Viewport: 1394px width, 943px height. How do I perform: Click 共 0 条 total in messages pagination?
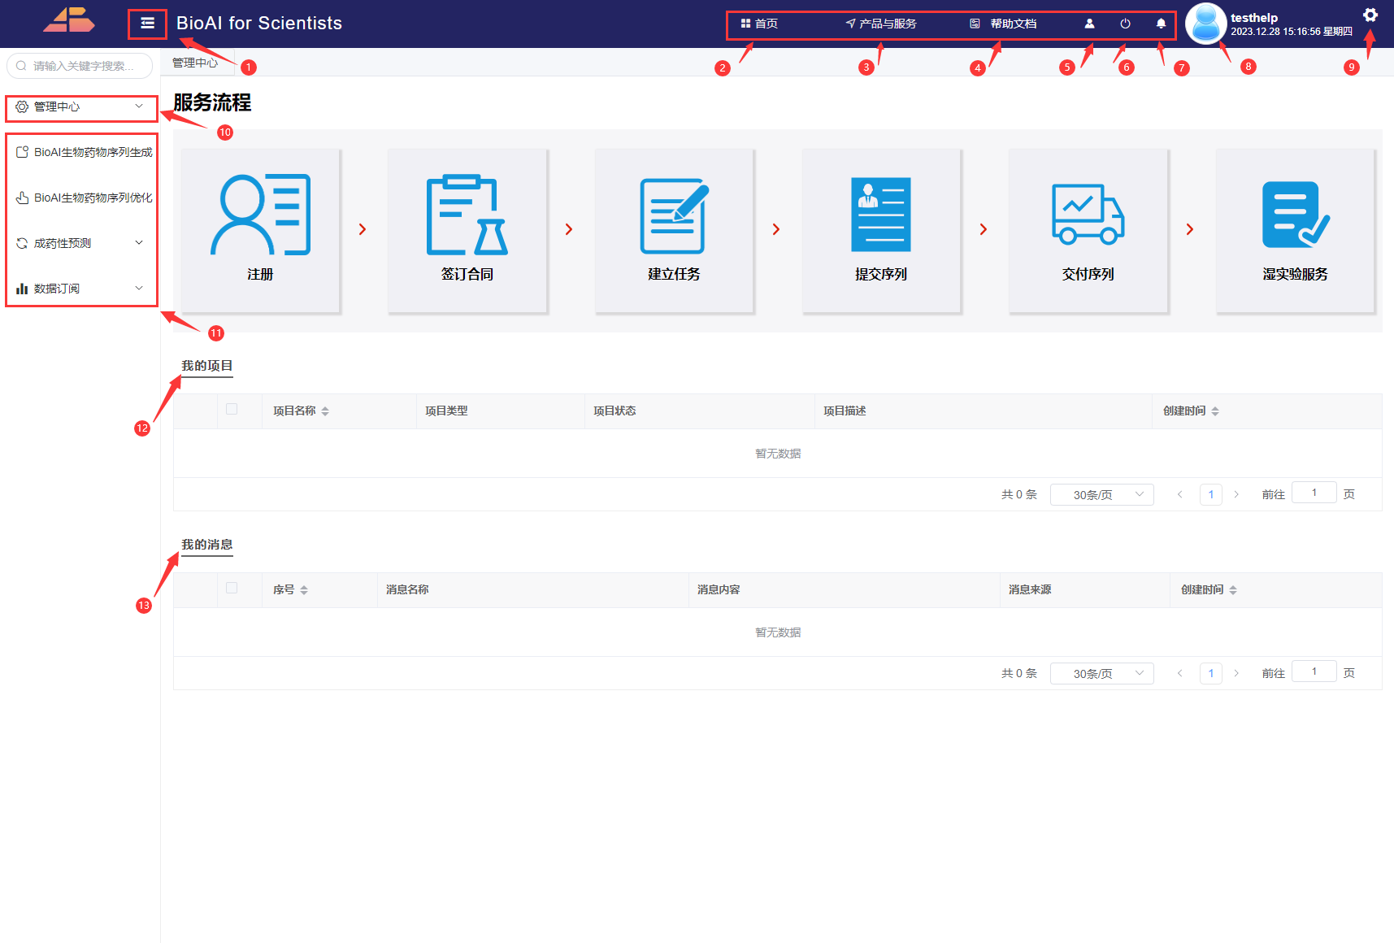[1019, 673]
